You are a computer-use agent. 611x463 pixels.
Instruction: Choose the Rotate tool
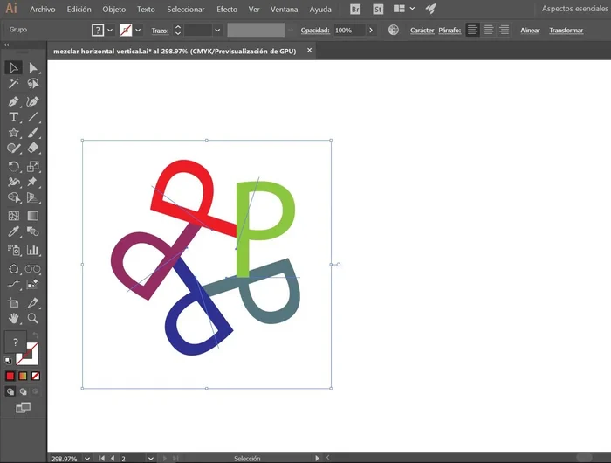point(14,167)
